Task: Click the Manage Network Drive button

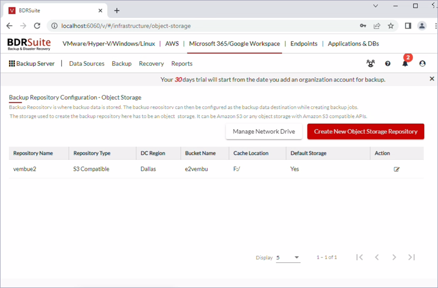Action: 264,131
